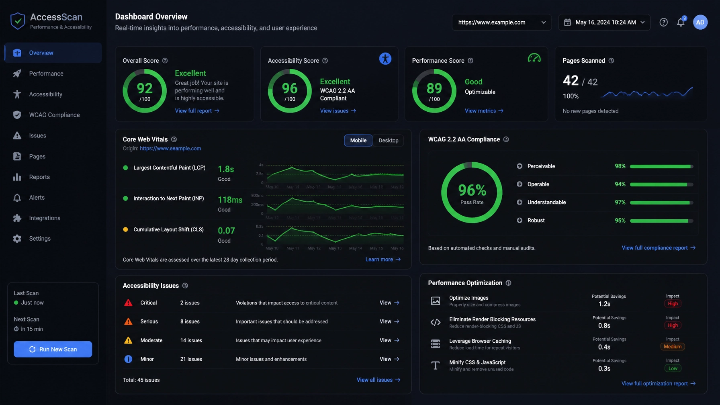Image resolution: width=720 pixels, height=405 pixels.
Task: Go to Performance in the sidebar
Action: pyautogui.click(x=53, y=74)
